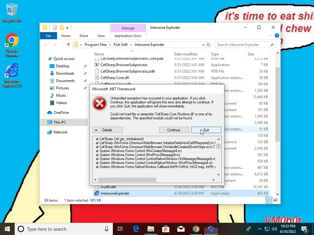Open File Explorer from the taskbar
The height and width of the screenshot is (235, 314).
click(x=151, y=229)
